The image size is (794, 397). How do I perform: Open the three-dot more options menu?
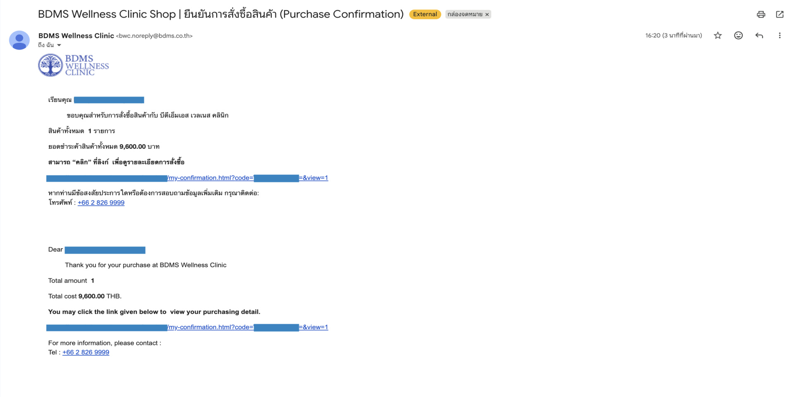coord(780,36)
